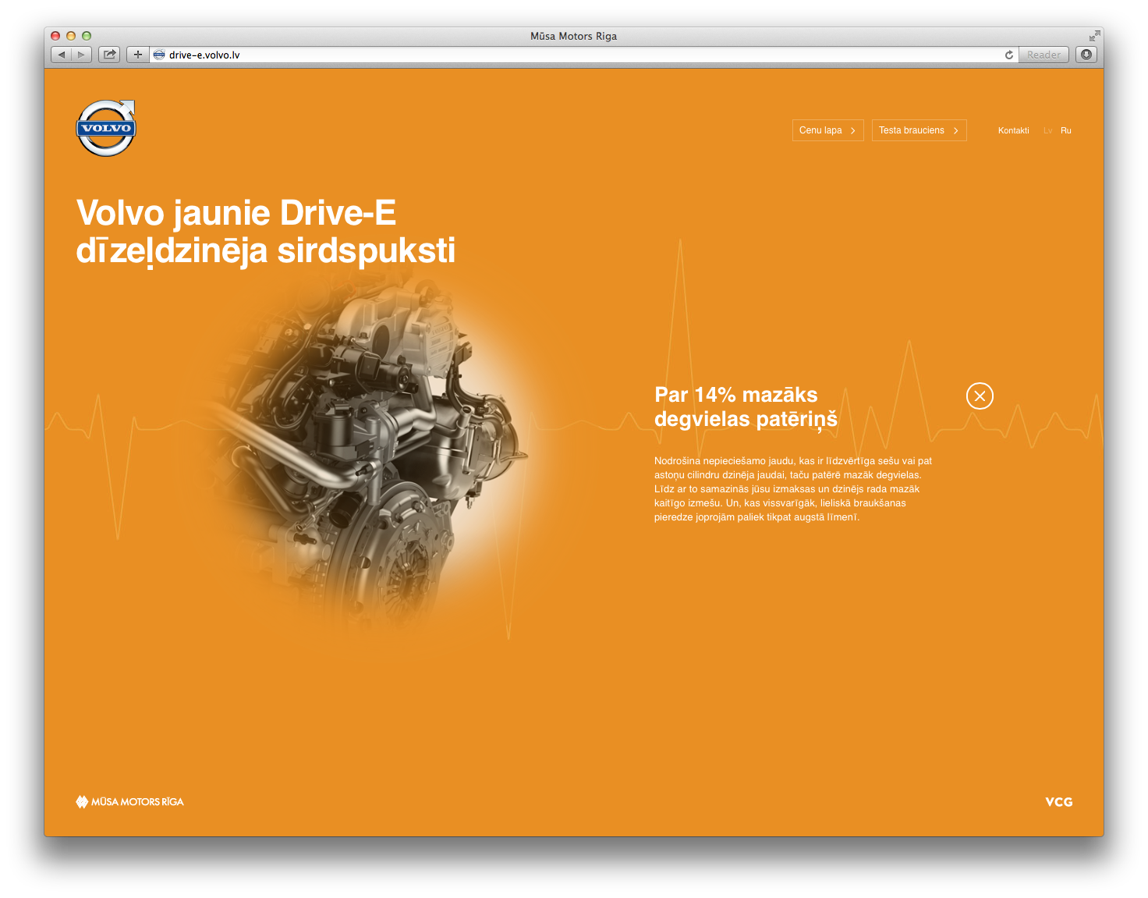This screenshot has width=1148, height=898.
Task: Click the plus add bookmark button
Action: click(138, 55)
